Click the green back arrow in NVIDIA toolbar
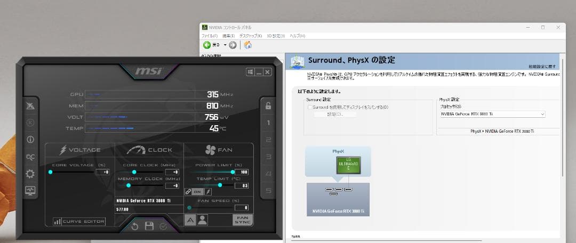The height and width of the screenshot is (243, 576). [207, 45]
